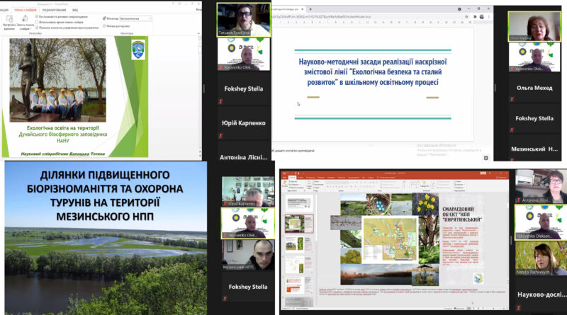
Task: Open the Рецензирование ribbon tab
Action: (55, 10)
